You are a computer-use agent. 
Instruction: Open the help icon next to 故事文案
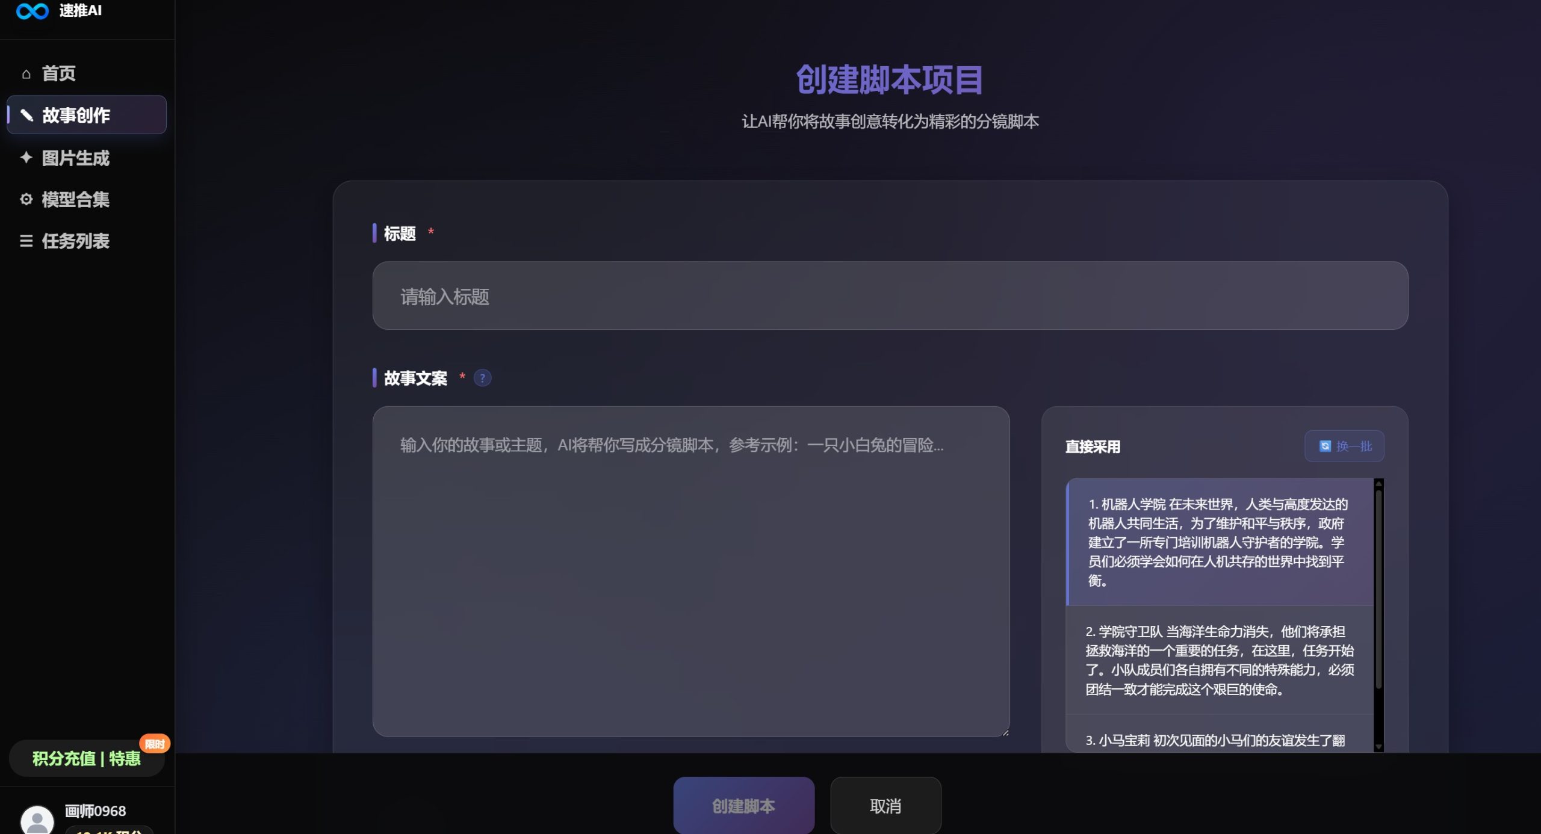[x=482, y=378]
